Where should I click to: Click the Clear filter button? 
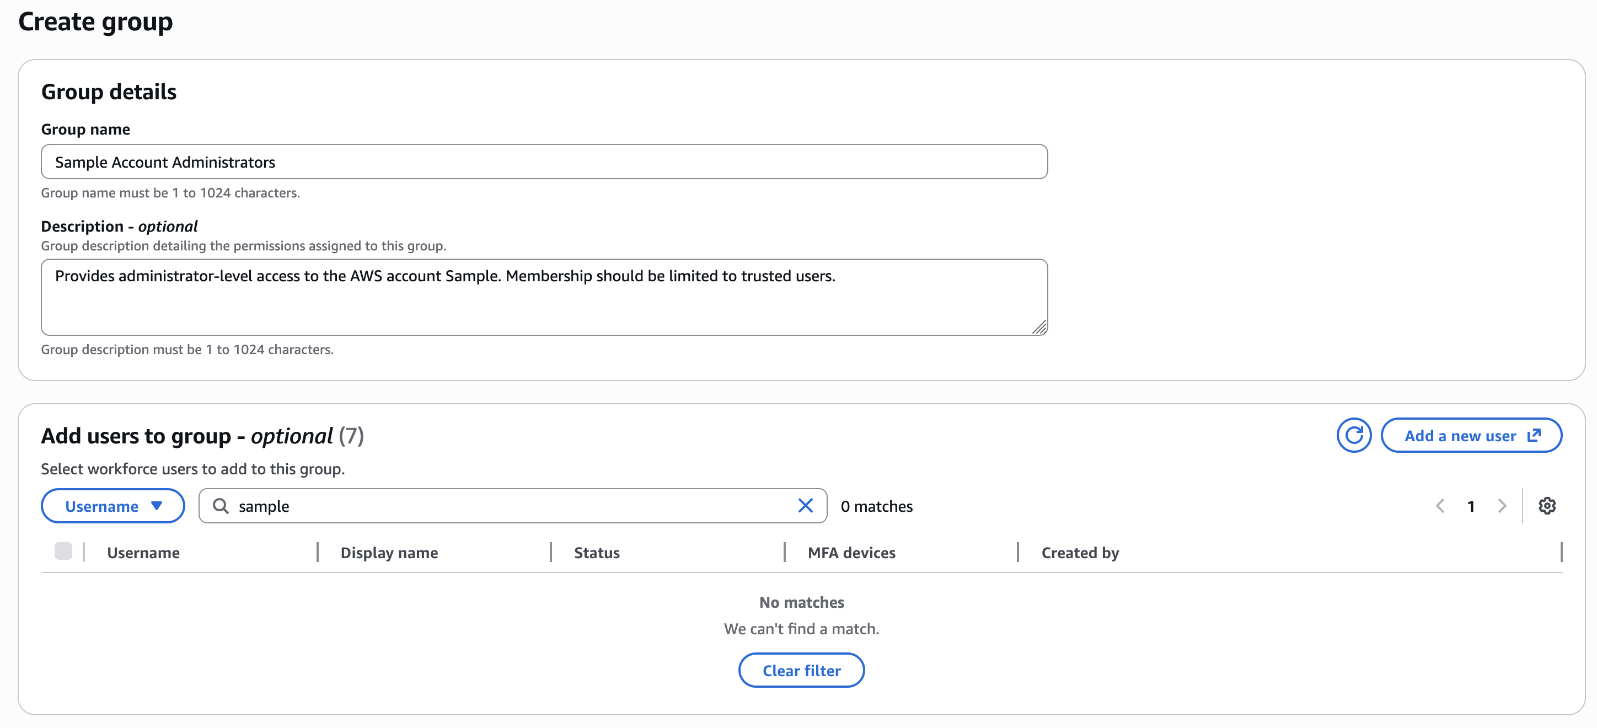[802, 670]
